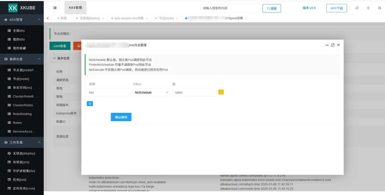This screenshot has width=385, height=195.
Task: Click the blue add taint row icon
Action: tap(90, 104)
